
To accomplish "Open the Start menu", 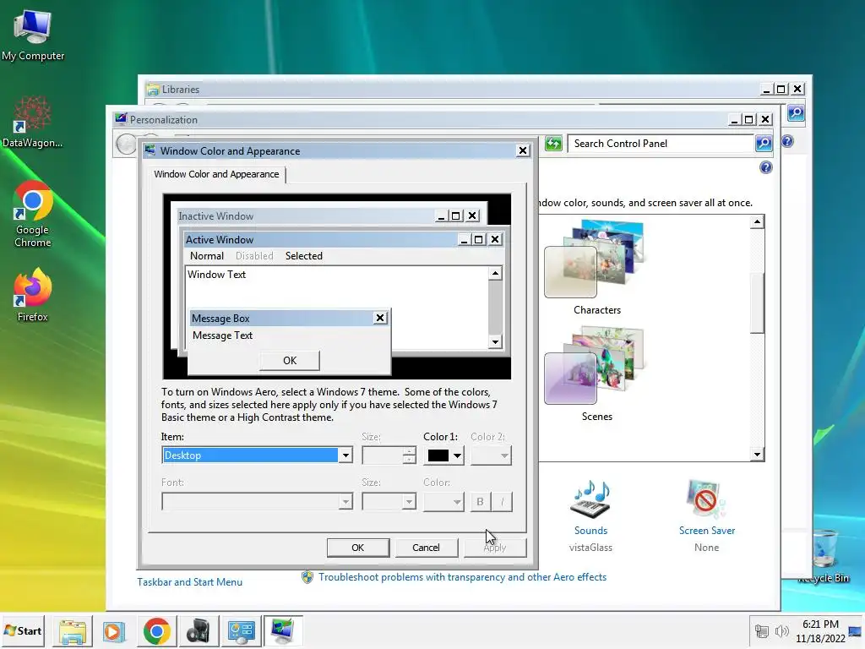I will point(23,630).
